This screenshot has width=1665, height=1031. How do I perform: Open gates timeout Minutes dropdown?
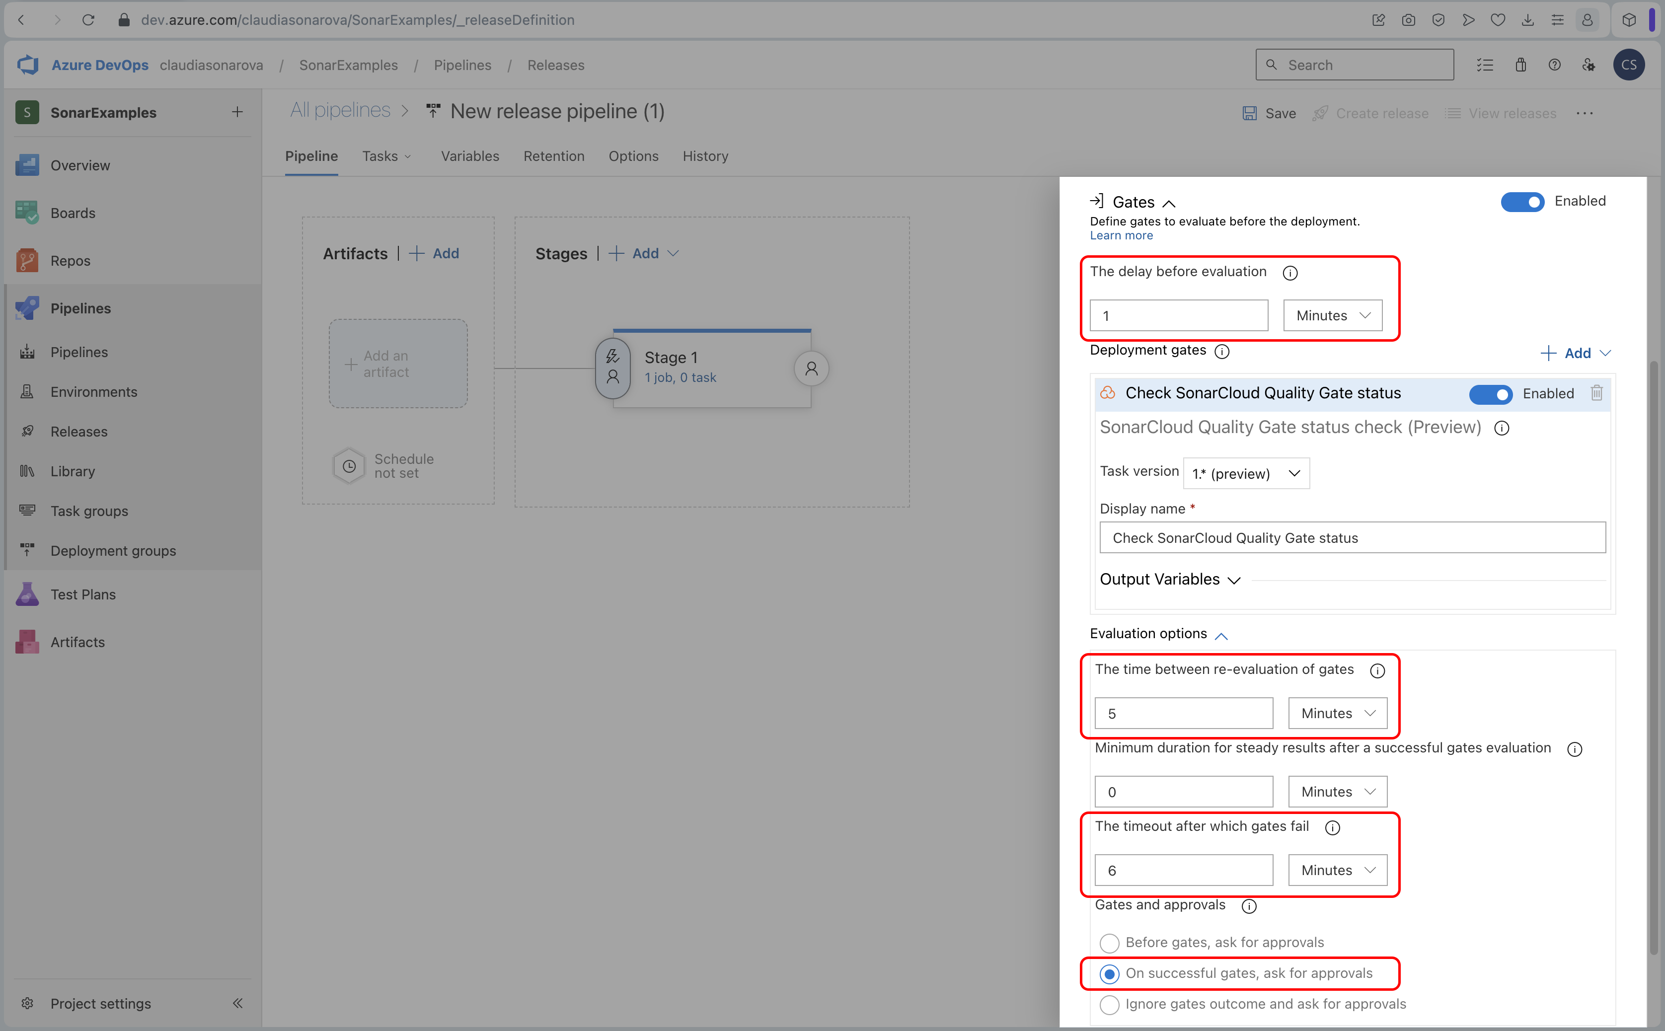(1338, 870)
